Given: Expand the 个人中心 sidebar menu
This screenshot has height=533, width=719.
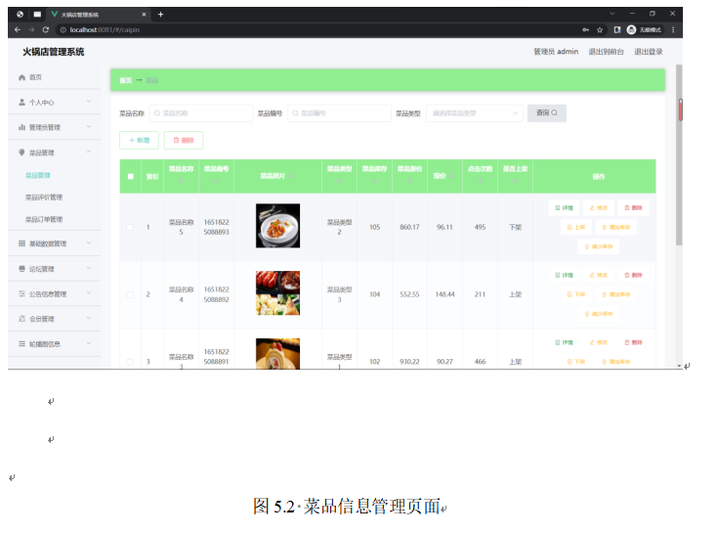Looking at the screenshot, I should 54,103.
